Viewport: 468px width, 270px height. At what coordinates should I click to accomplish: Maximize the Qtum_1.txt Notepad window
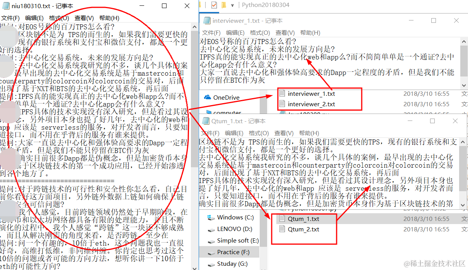point(432,121)
